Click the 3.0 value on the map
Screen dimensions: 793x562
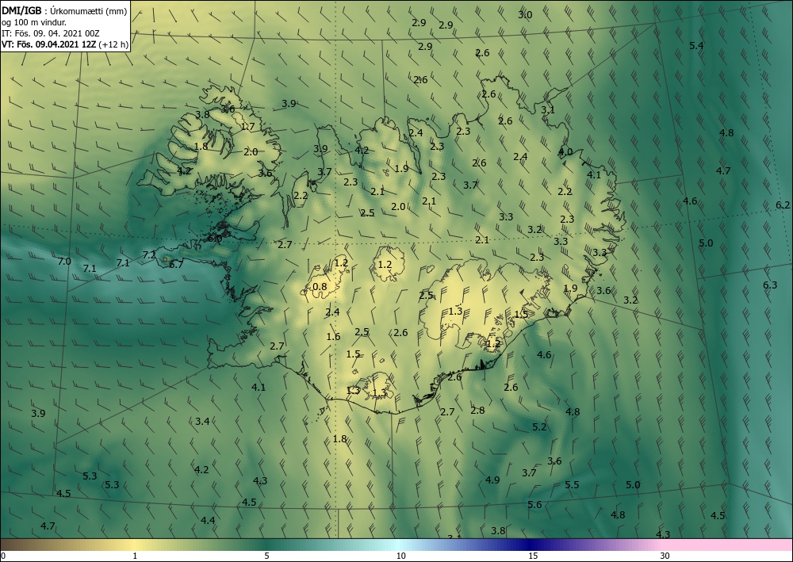(525, 14)
